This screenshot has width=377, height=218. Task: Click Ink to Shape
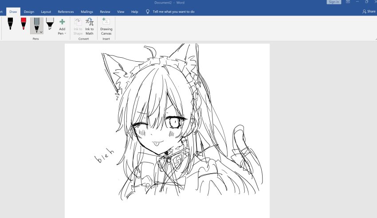coord(78,27)
